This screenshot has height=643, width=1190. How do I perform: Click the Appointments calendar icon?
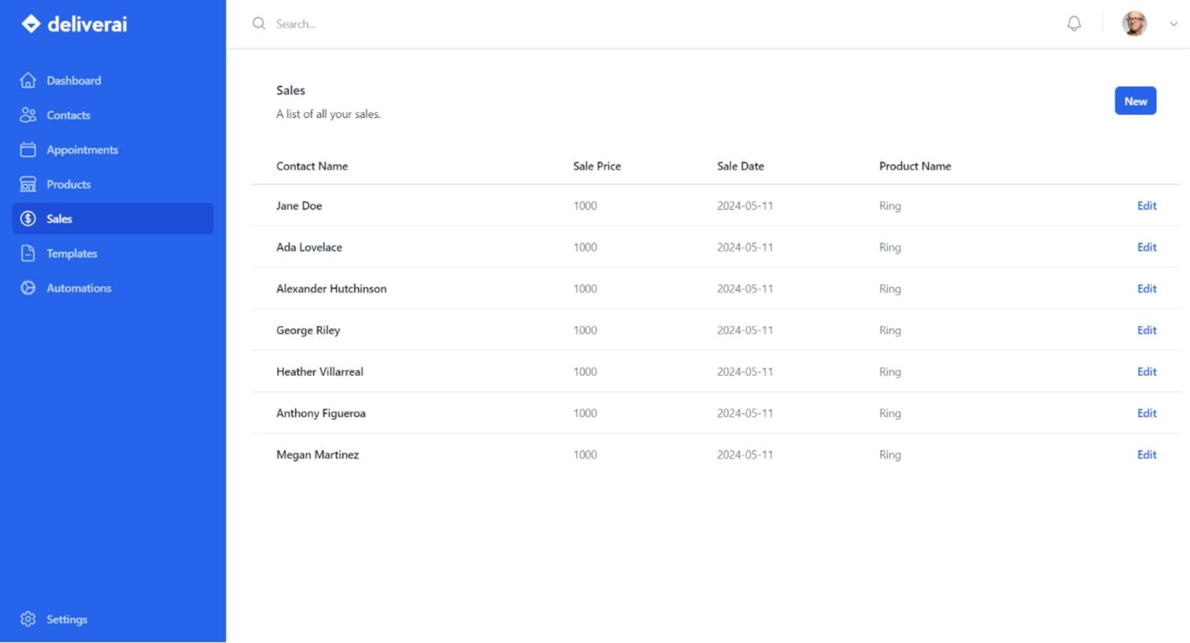[27, 149]
